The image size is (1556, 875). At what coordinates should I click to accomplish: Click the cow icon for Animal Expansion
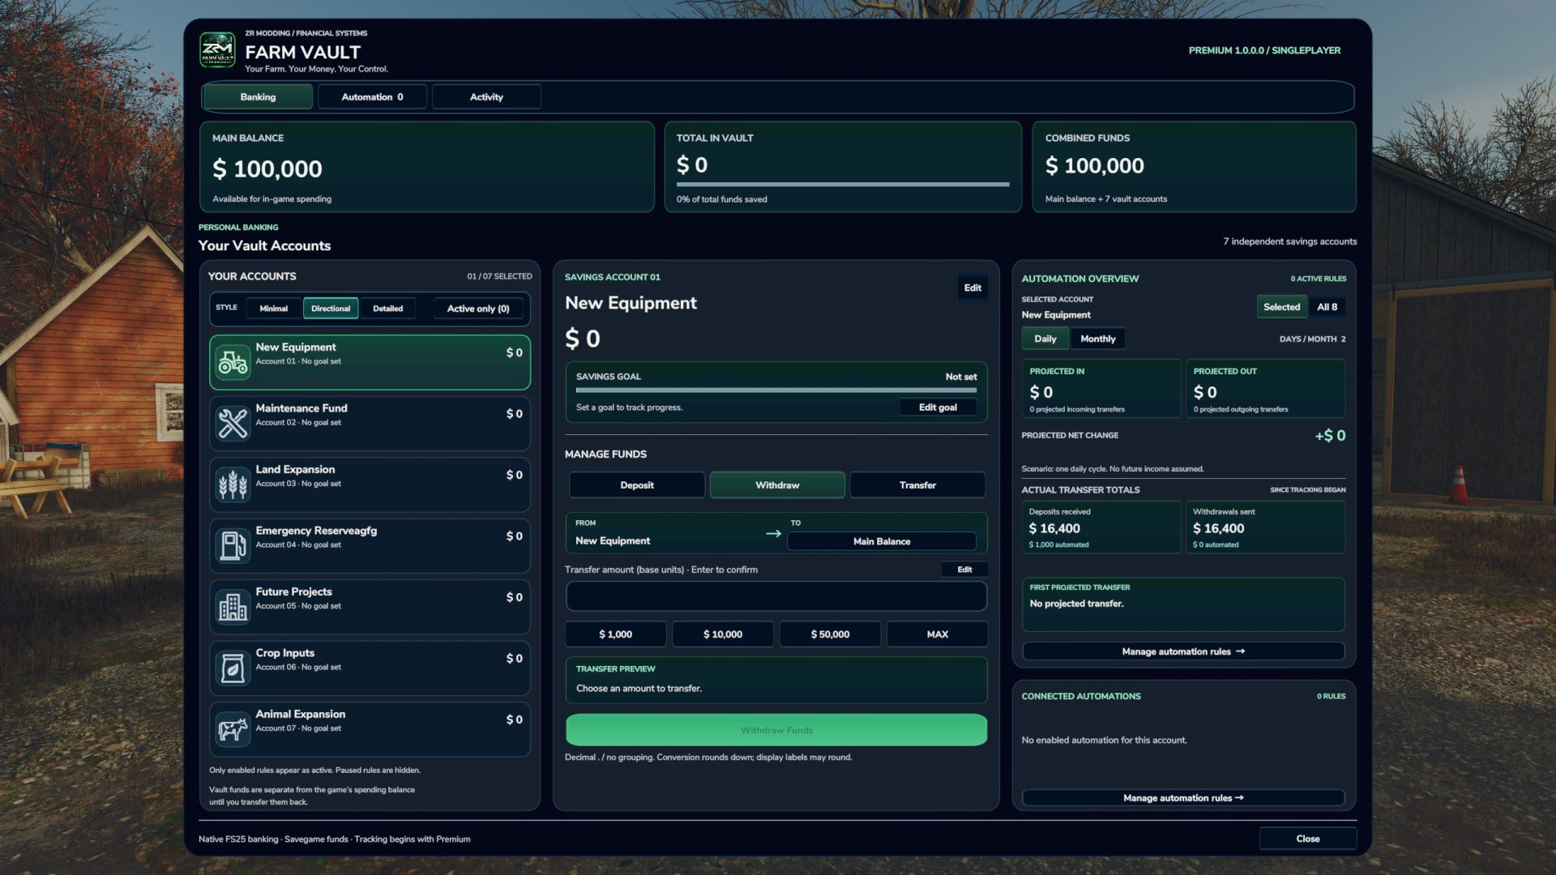click(x=233, y=729)
